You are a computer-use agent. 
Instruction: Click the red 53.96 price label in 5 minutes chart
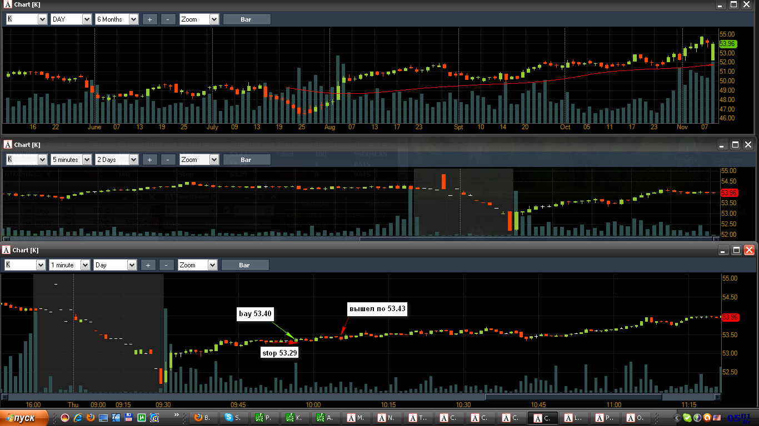[728, 193]
